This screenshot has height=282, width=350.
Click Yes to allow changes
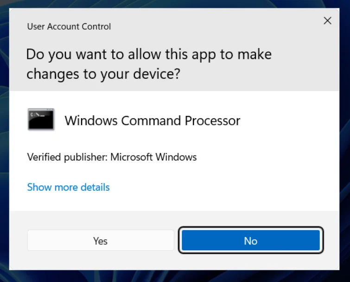101,240
